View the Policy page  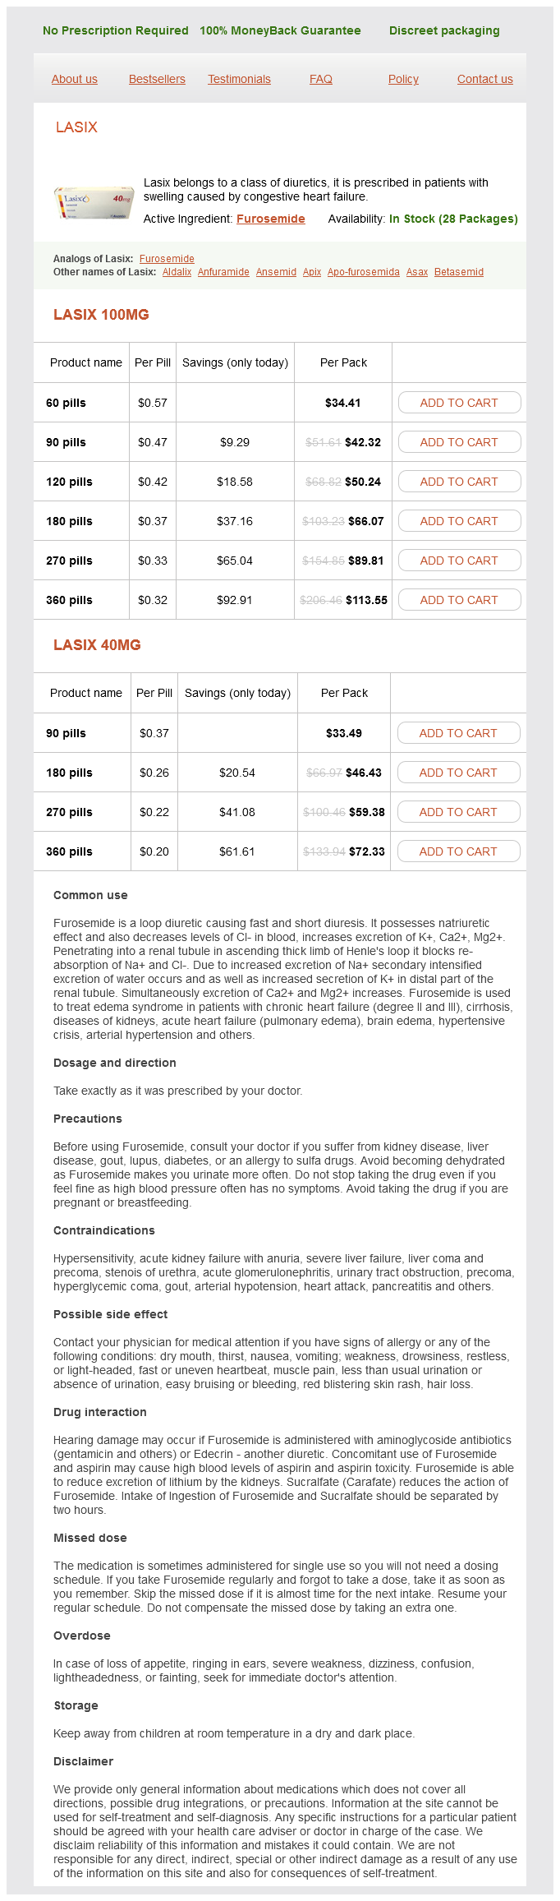coord(403,79)
